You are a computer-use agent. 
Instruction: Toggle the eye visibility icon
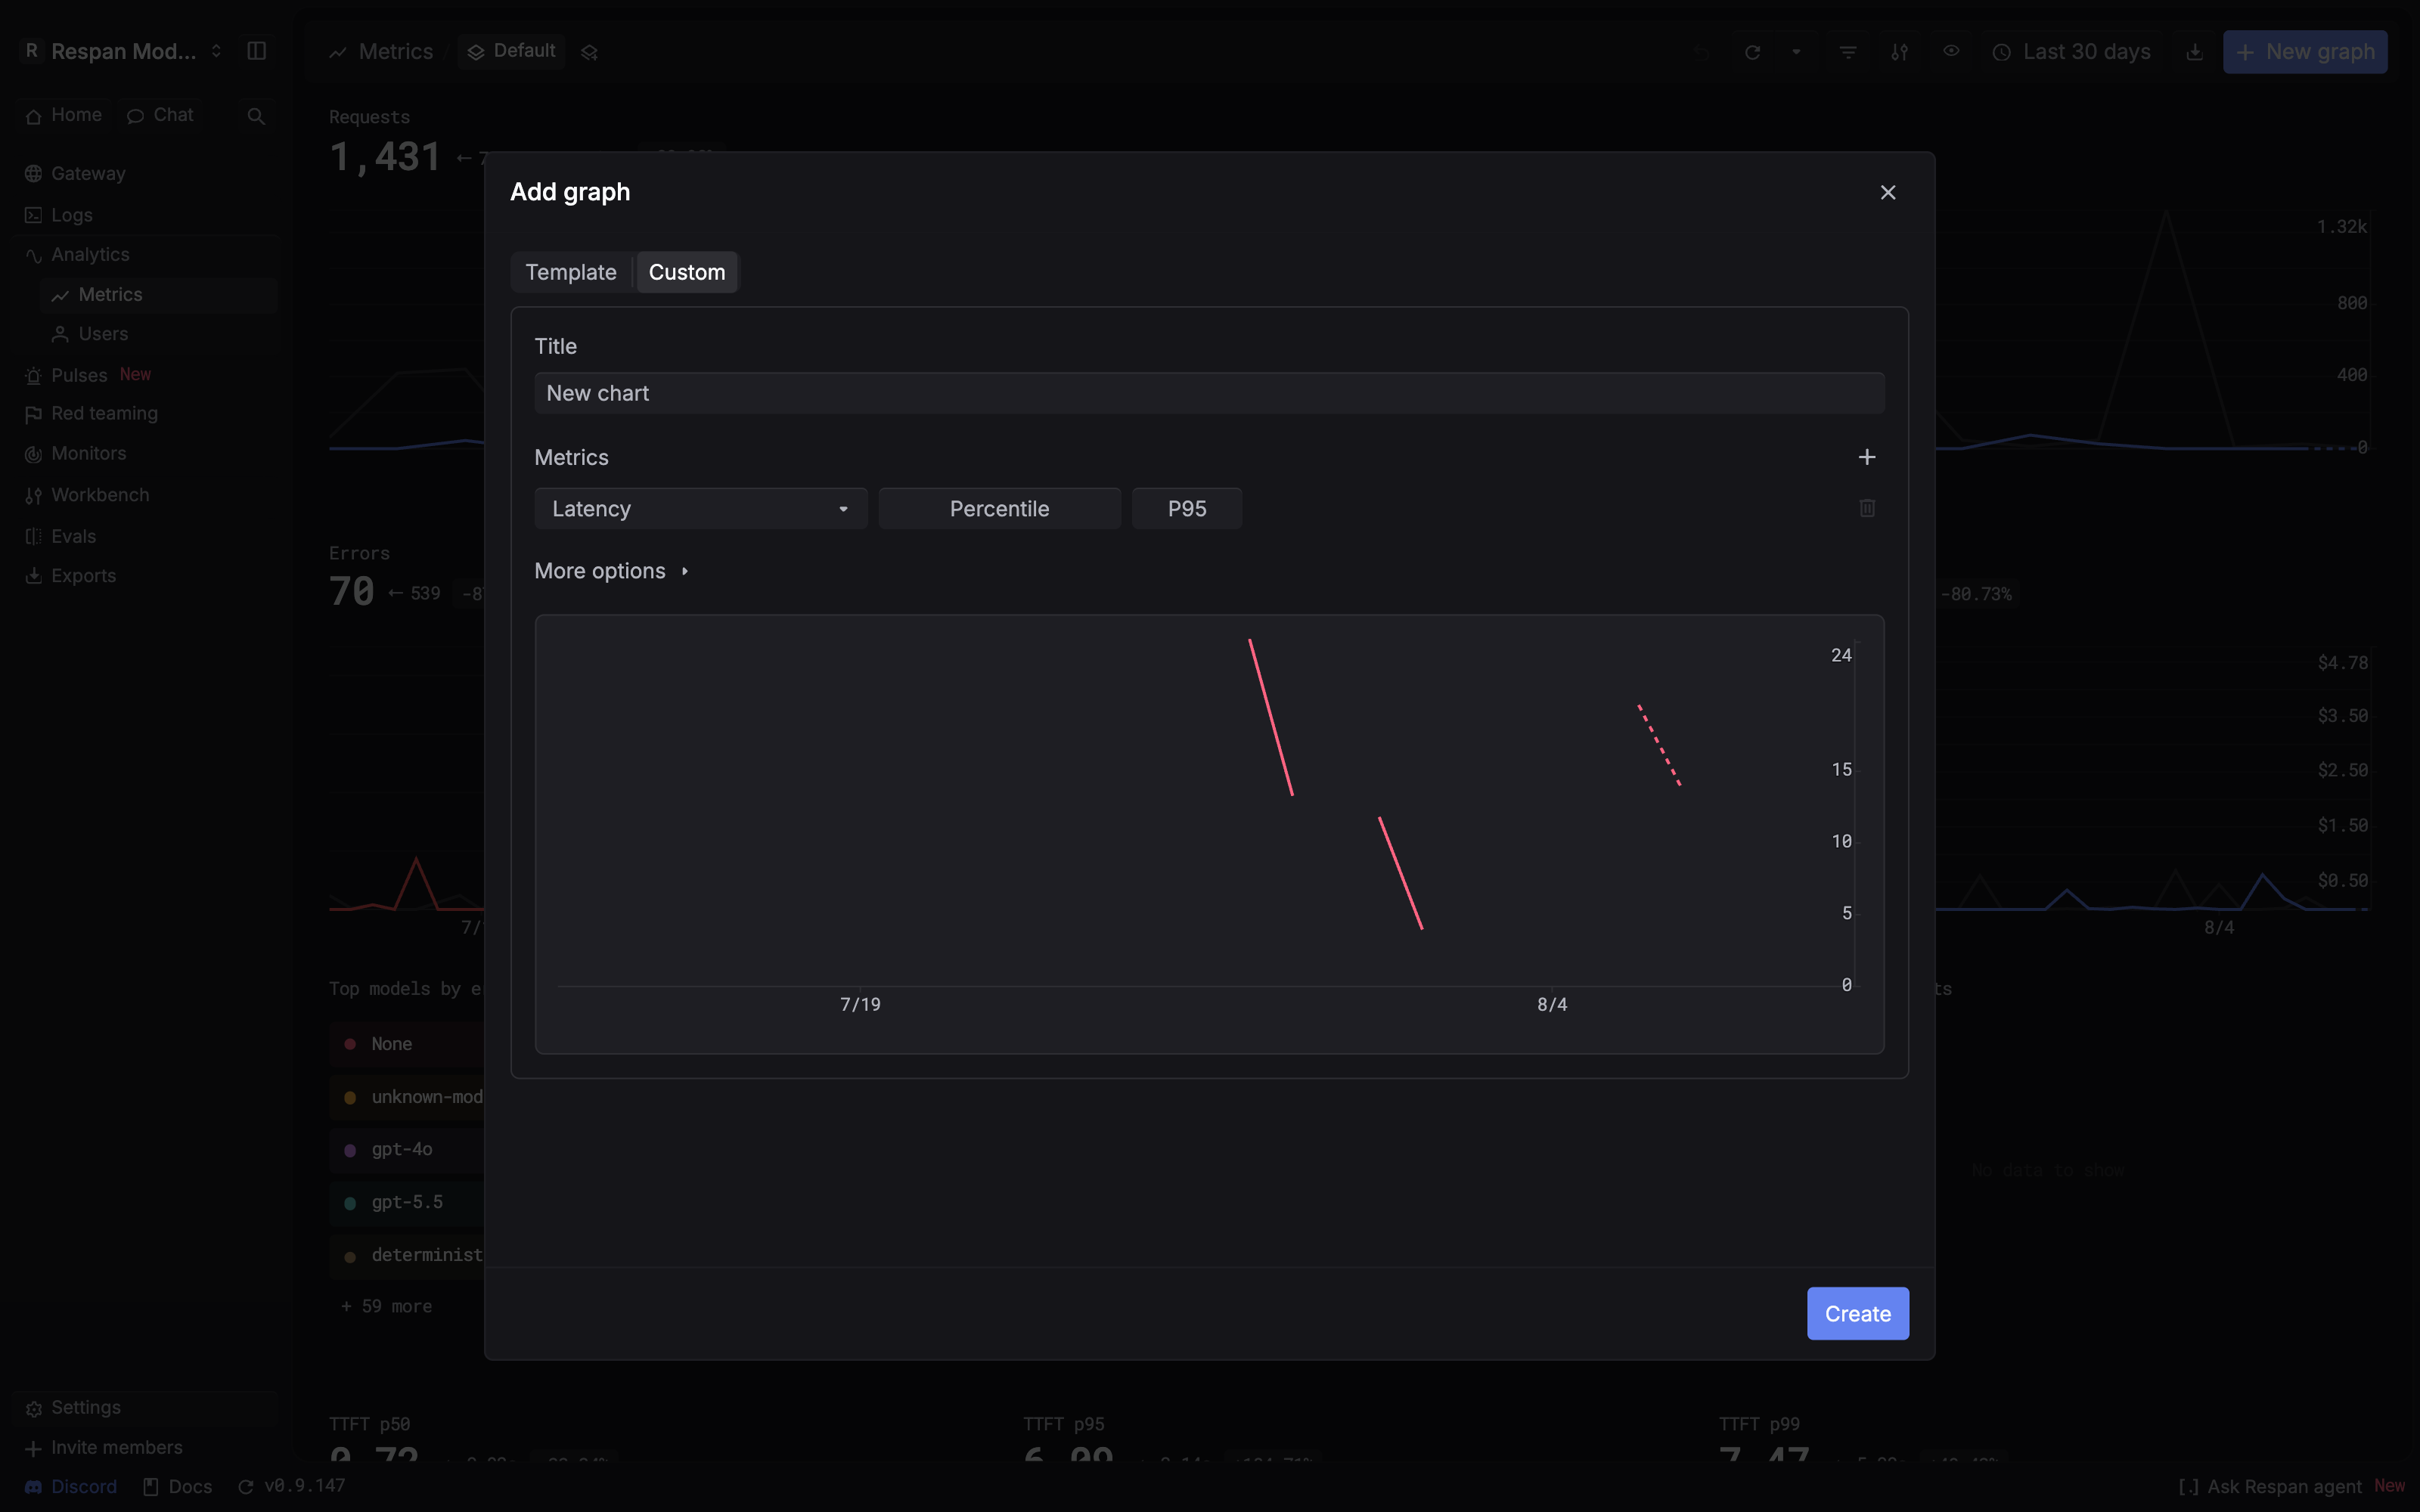pyautogui.click(x=1951, y=51)
